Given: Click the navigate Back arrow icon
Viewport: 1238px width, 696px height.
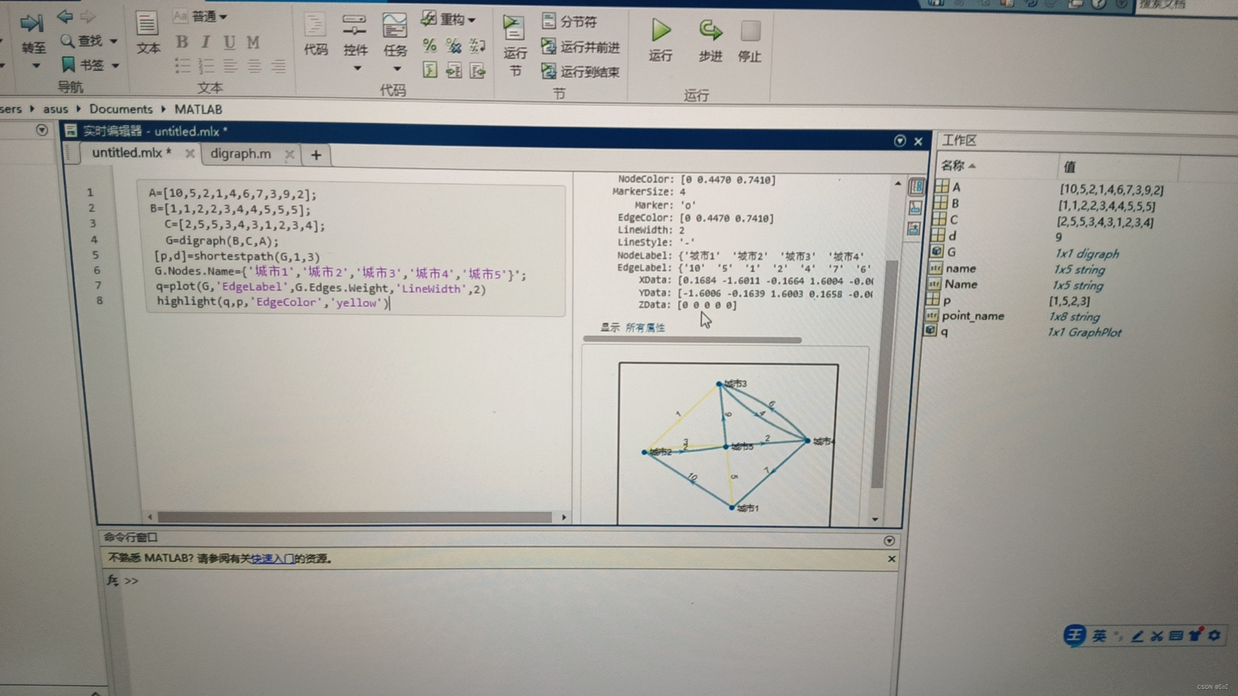Looking at the screenshot, I should (x=64, y=17).
